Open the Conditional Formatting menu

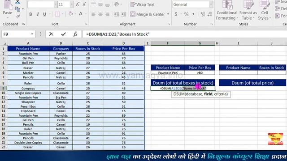coord(227,10)
